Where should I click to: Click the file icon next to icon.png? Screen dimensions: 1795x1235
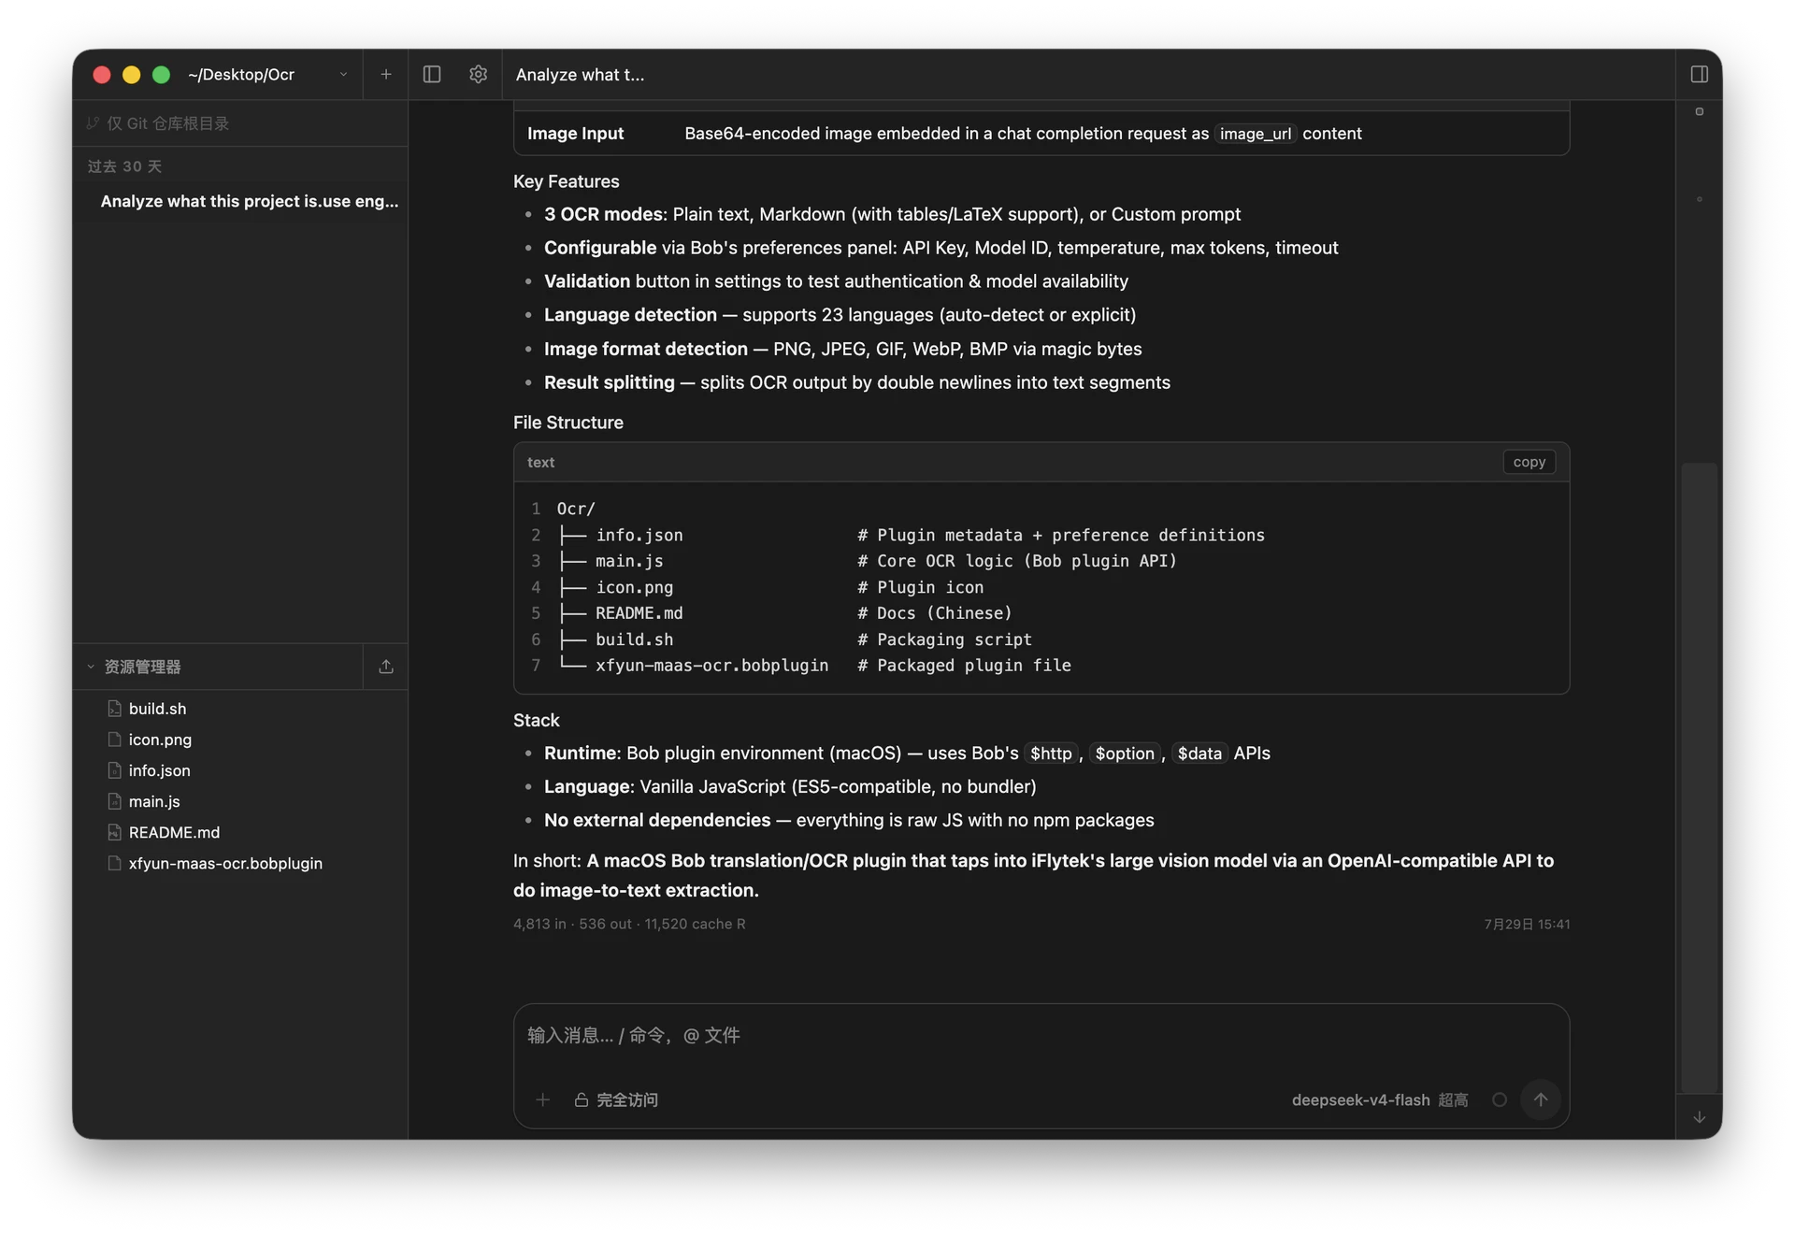tap(114, 740)
